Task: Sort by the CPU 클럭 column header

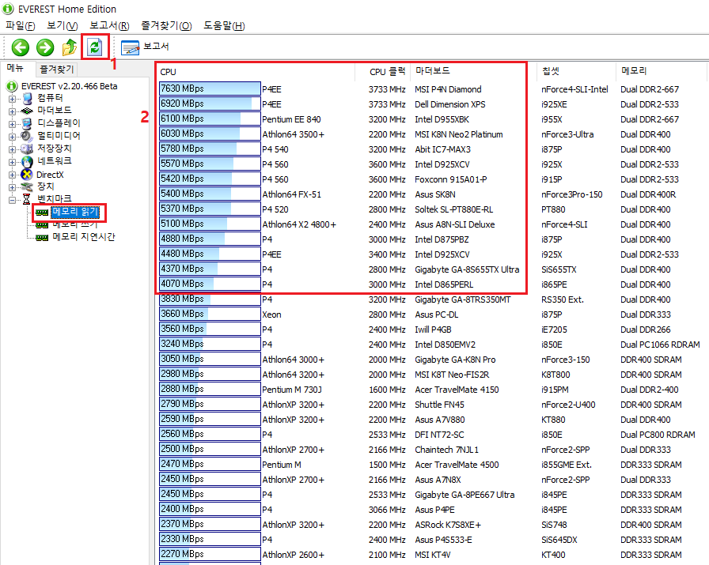Action: [x=383, y=71]
